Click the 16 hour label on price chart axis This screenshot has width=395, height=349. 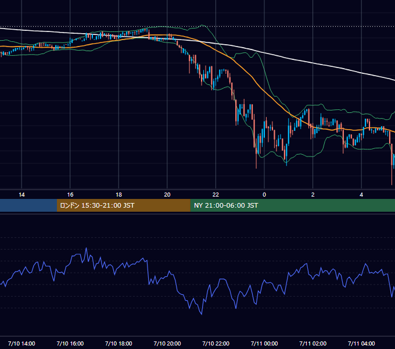click(x=70, y=195)
